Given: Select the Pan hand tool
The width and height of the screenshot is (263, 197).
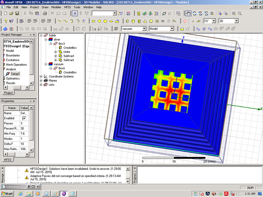Looking at the screenshot, I should tap(188, 13).
